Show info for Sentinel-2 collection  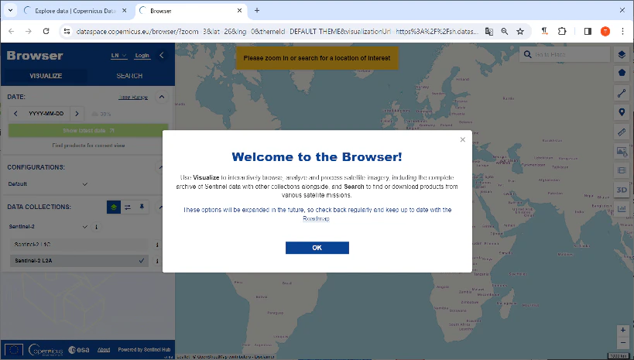click(96, 227)
